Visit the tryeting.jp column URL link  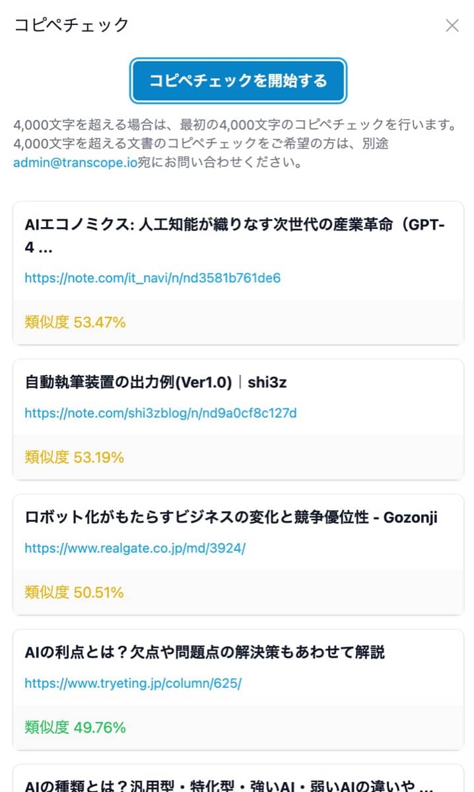click(133, 683)
